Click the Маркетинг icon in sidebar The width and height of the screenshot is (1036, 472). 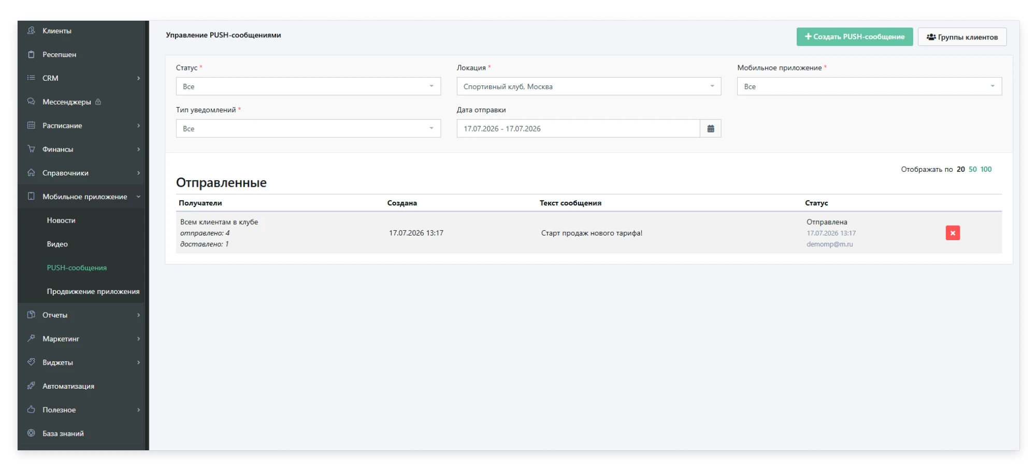(31, 338)
